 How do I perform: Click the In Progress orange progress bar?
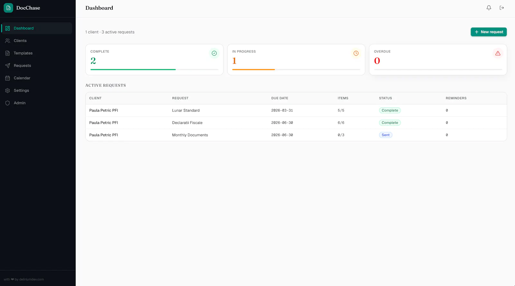point(254,69)
